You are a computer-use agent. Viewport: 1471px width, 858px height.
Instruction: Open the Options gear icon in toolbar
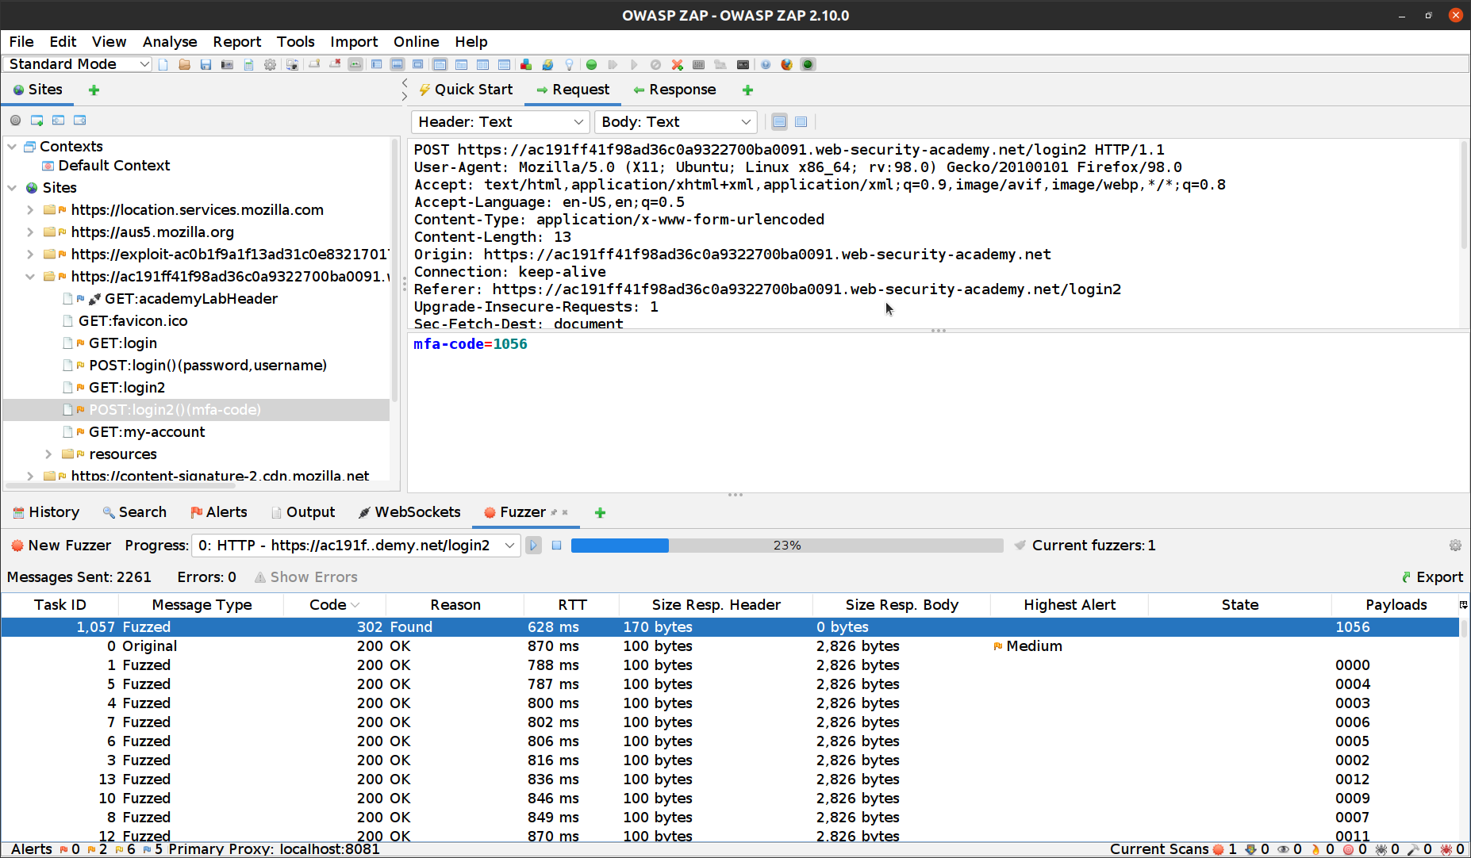[x=270, y=64]
